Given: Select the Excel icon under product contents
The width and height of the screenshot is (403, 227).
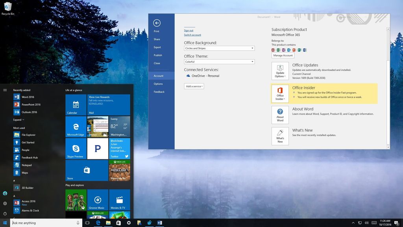Looking at the screenshot, I should [278, 50].
